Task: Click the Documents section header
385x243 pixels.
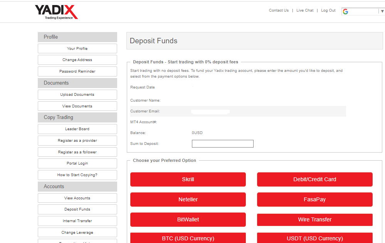Action: coord(77,83)
